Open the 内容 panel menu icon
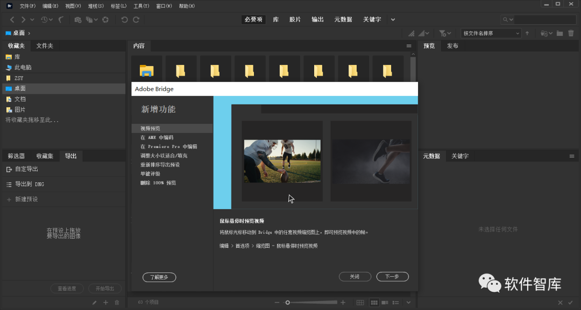Viewport: 581px width, 310px height. 409,46
